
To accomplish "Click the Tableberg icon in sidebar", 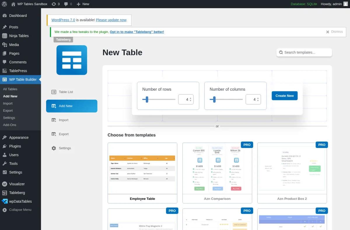I will click(x=5, y=192).
